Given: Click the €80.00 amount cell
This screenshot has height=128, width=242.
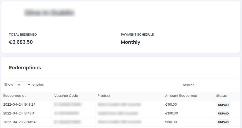Looking at the screenshot, I should click(171, 122).
